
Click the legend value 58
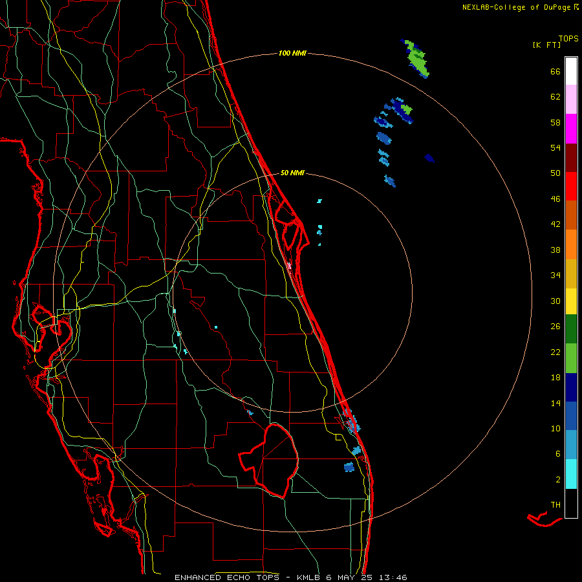pos(555,122)
